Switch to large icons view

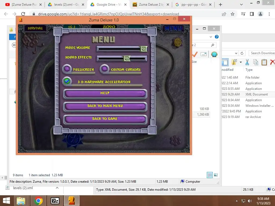pyautogui.click(x=216, y=175)
